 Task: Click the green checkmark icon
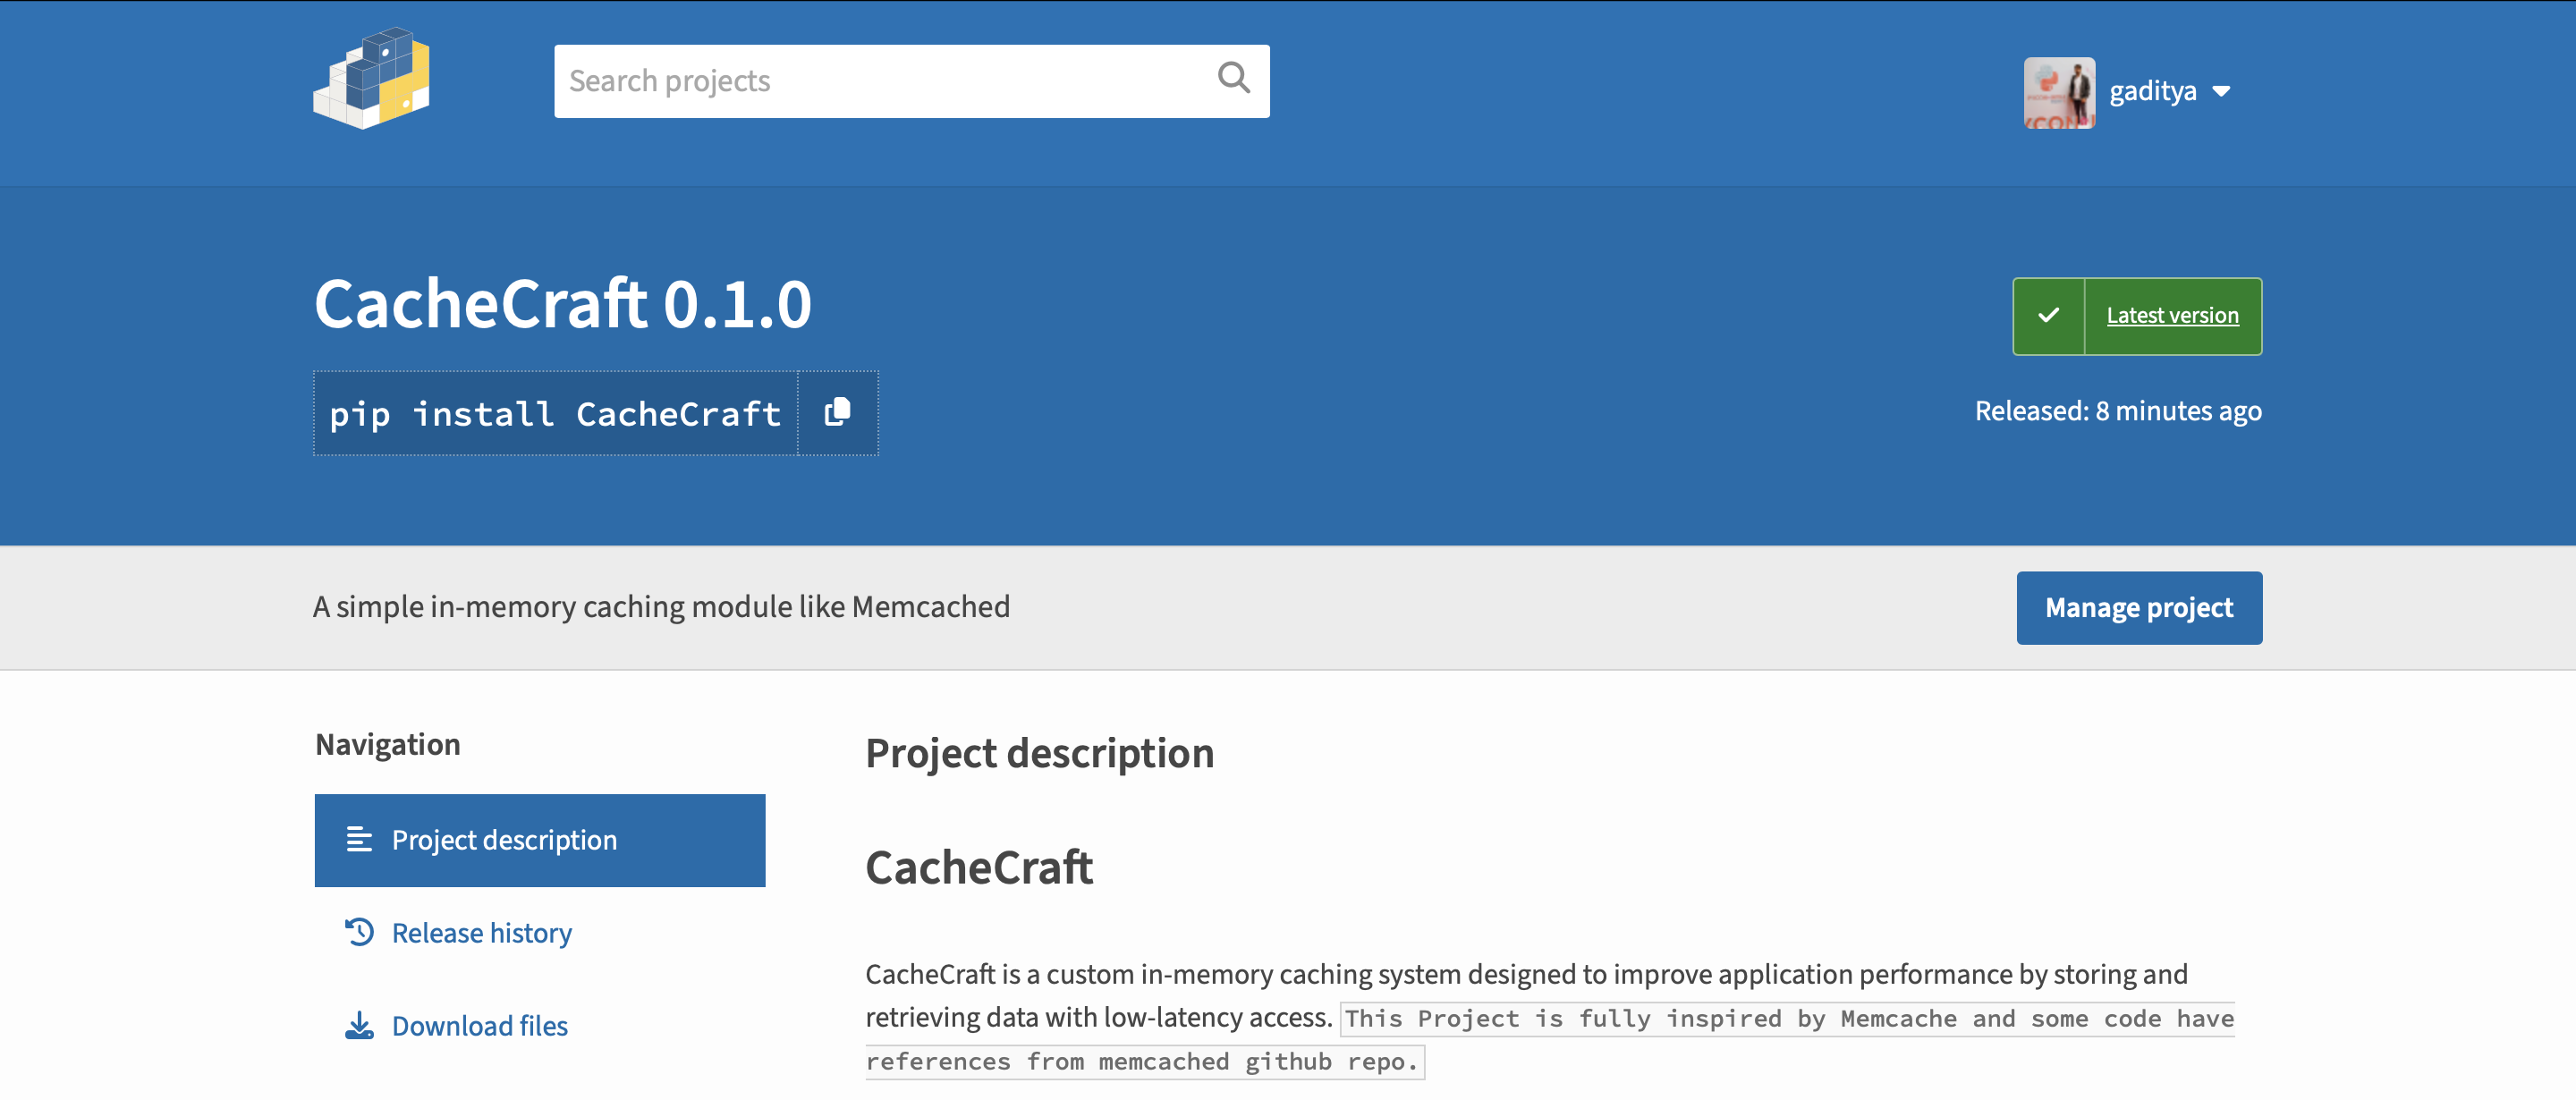2048,315
